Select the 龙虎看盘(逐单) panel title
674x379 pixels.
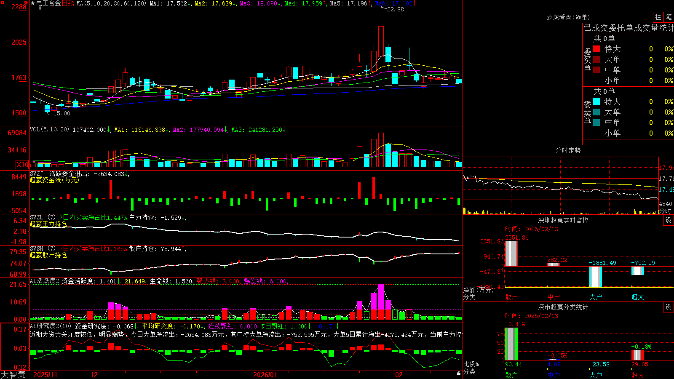[x=568, y=17]
